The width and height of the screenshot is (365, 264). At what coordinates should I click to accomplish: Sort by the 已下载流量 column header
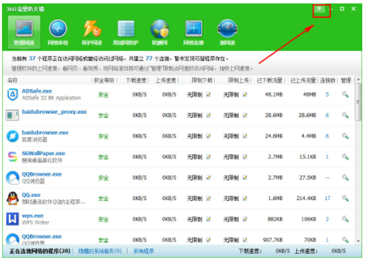click(x=270, y=80)
